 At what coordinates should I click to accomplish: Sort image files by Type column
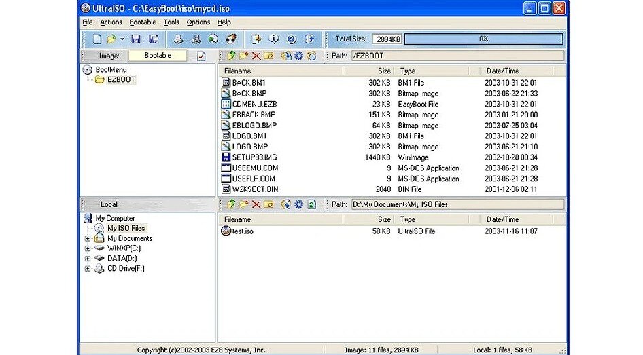pos(432,71)
